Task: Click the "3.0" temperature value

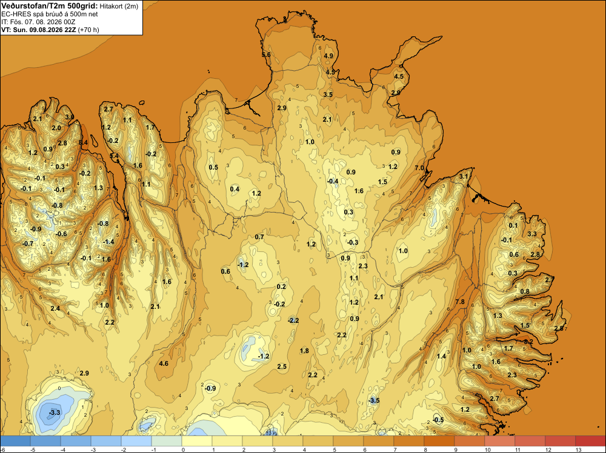Action: 69,117
